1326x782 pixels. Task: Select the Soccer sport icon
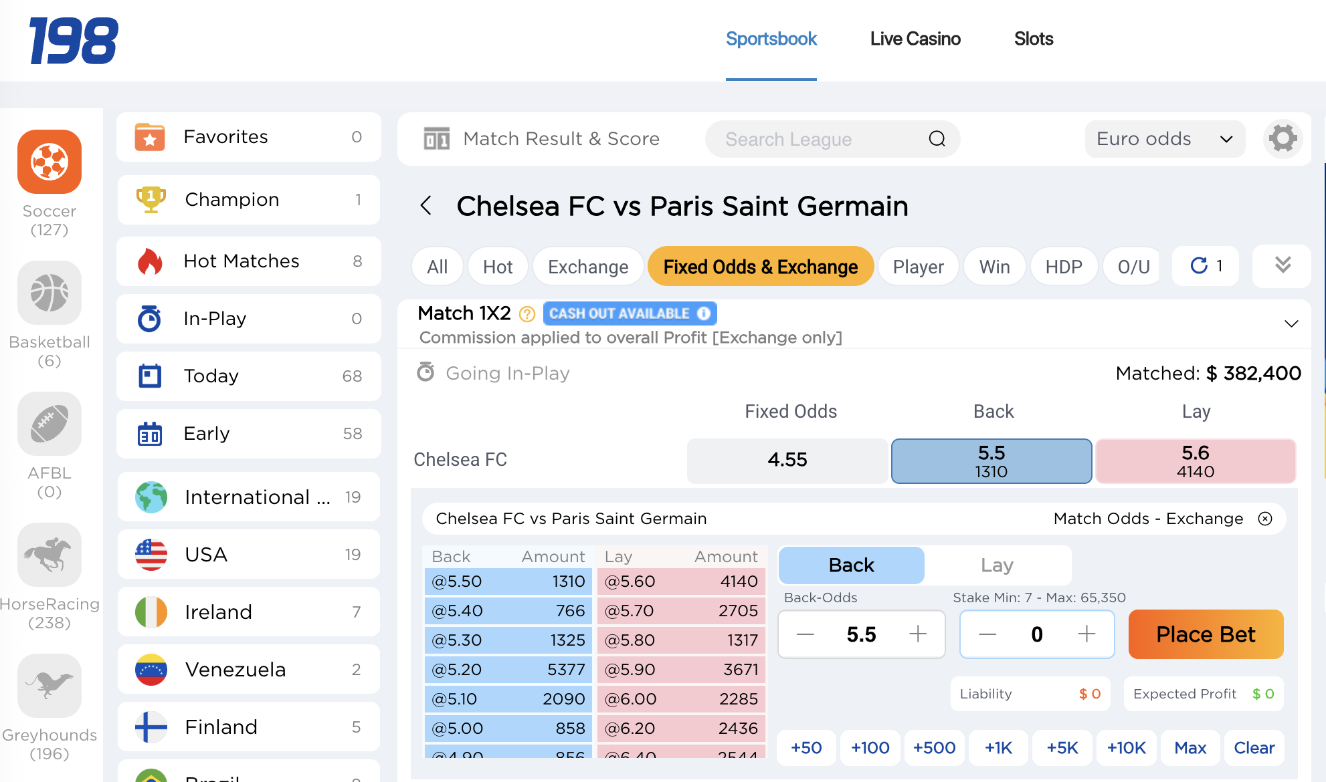50,162
